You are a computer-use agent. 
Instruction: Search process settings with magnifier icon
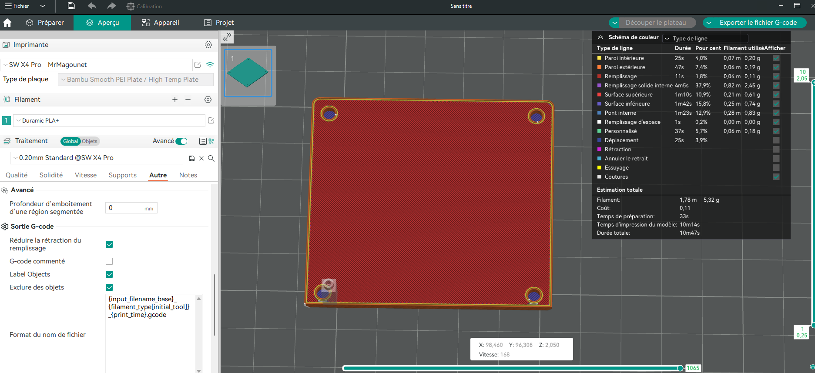211,158
